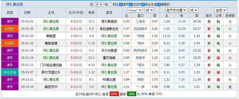Open the 3-0(2-0) score link
Screen dimensions: 239x99
pyautogui.click(x=76, y=43)
